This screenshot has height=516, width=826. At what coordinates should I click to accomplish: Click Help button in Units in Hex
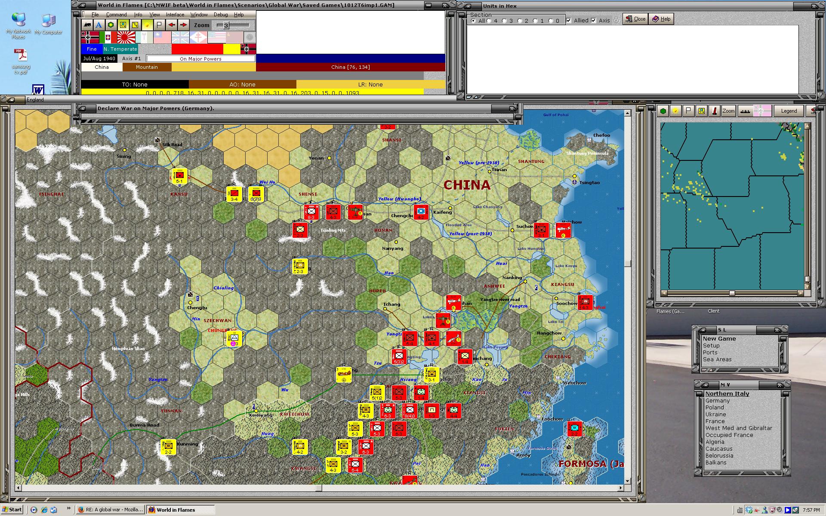[x=661, y=19]
